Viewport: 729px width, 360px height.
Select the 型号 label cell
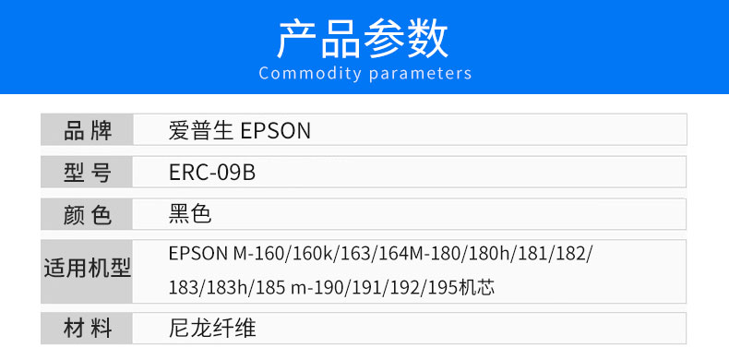coord(87,172)
